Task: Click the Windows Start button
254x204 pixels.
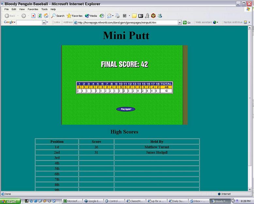Action: point(10,201)
